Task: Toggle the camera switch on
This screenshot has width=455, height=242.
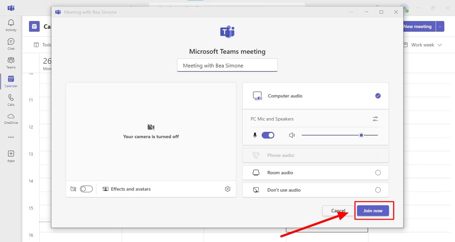Action: 86,189
